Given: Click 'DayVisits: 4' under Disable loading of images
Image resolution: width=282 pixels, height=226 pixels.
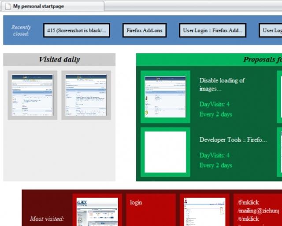Looking at the screenshot, I should pyautogui.click(x=215, y=104).
